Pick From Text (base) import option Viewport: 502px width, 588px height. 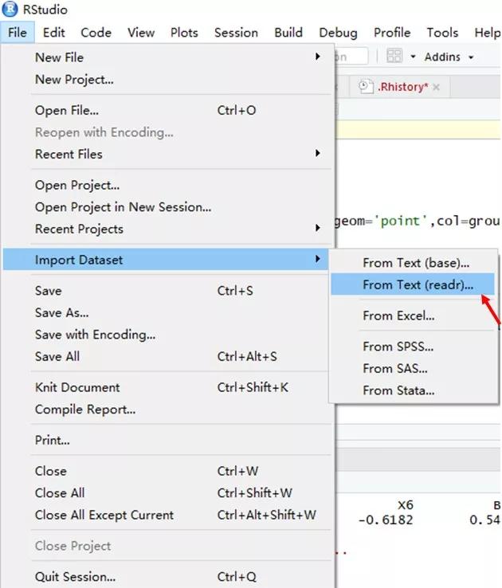coord(416,262)
